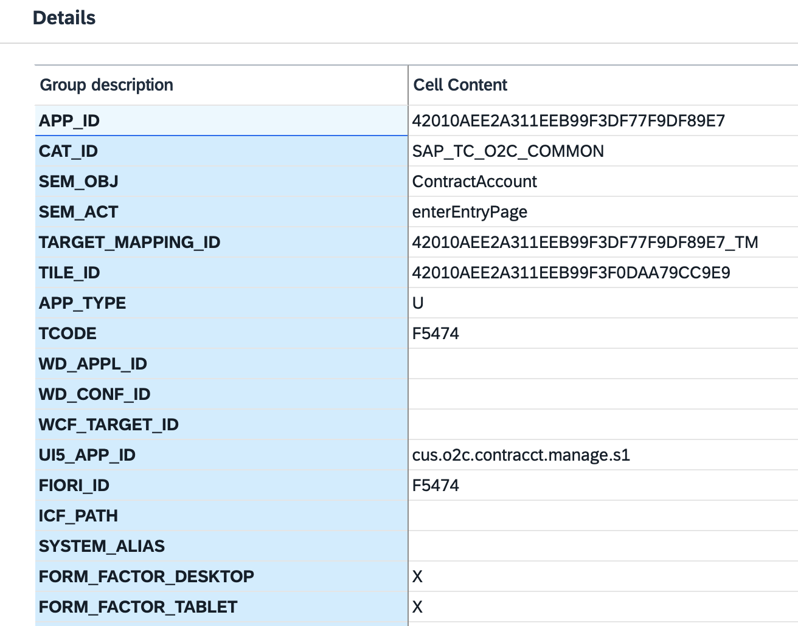The height and width of the screenshot is (626, 798).
Task: Select the FIORI_ID row label
Action: pyautogui.click(x=221, y=485)
